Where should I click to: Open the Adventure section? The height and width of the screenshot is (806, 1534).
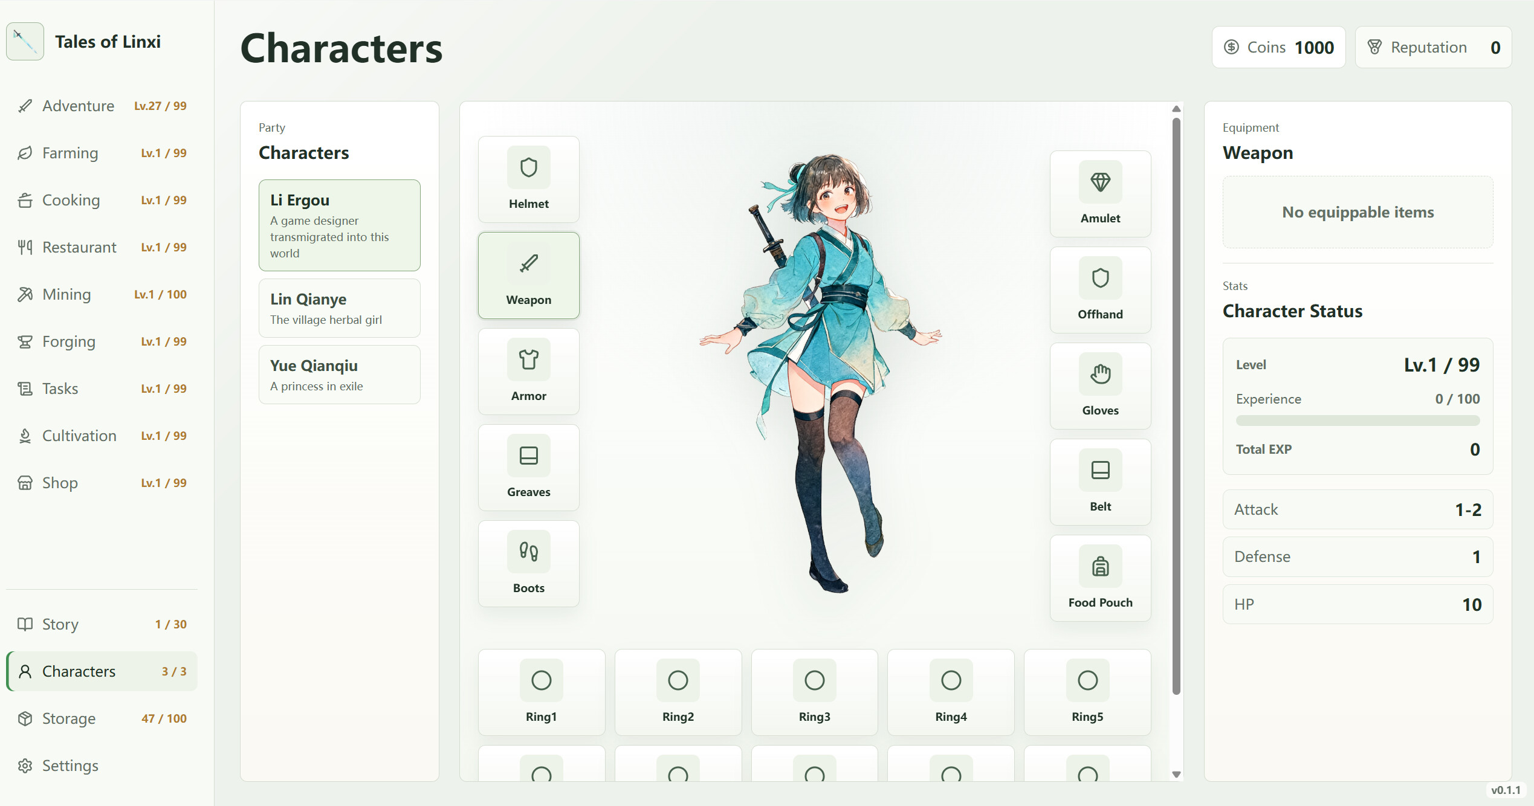click(102, 106)
